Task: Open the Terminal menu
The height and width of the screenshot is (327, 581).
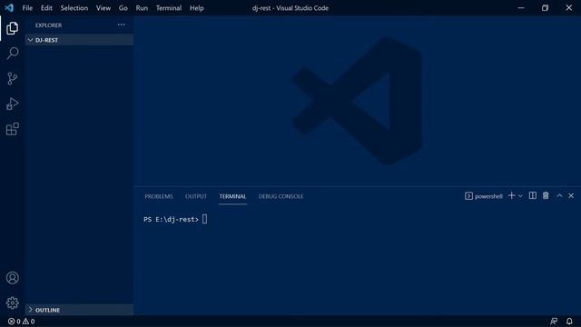Action: point(169,8)
